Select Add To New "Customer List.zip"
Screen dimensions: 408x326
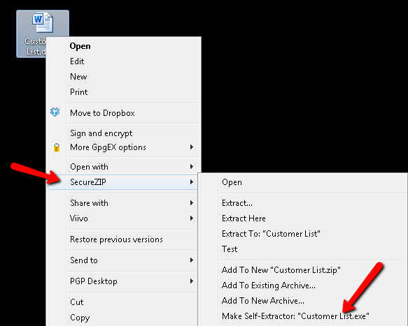click(x=281, y=270)
